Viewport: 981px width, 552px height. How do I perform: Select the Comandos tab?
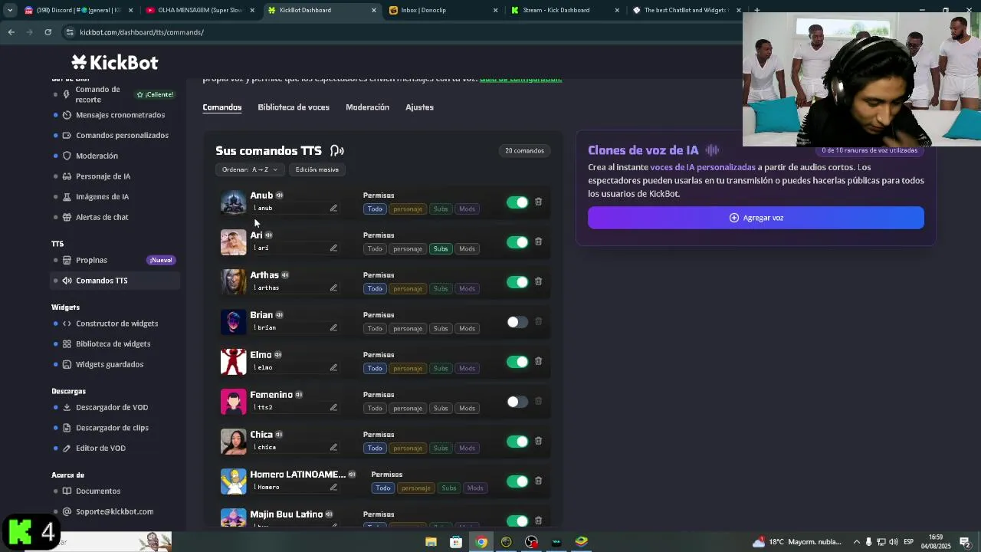point(222,107)
